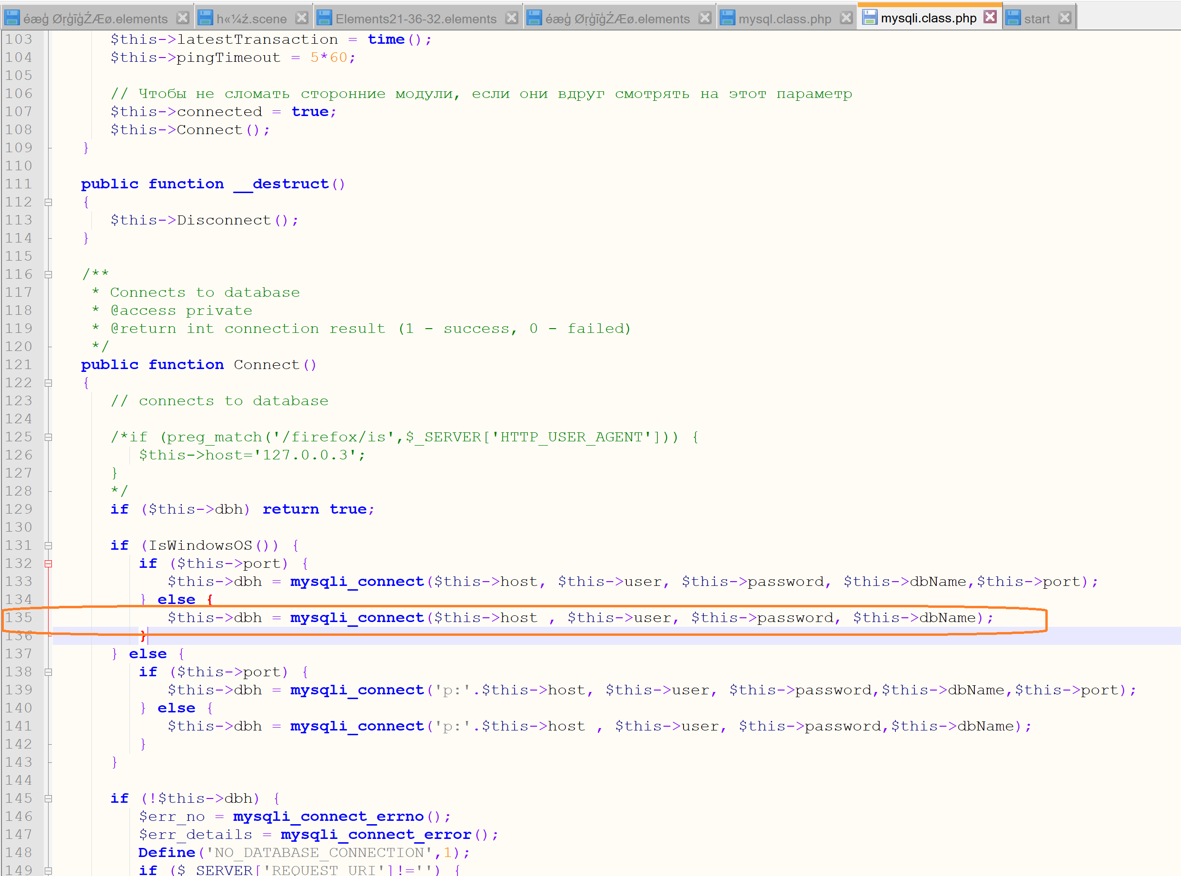1181x876 pixels.
Task: Close the start tab
Action: point(1064,18)
